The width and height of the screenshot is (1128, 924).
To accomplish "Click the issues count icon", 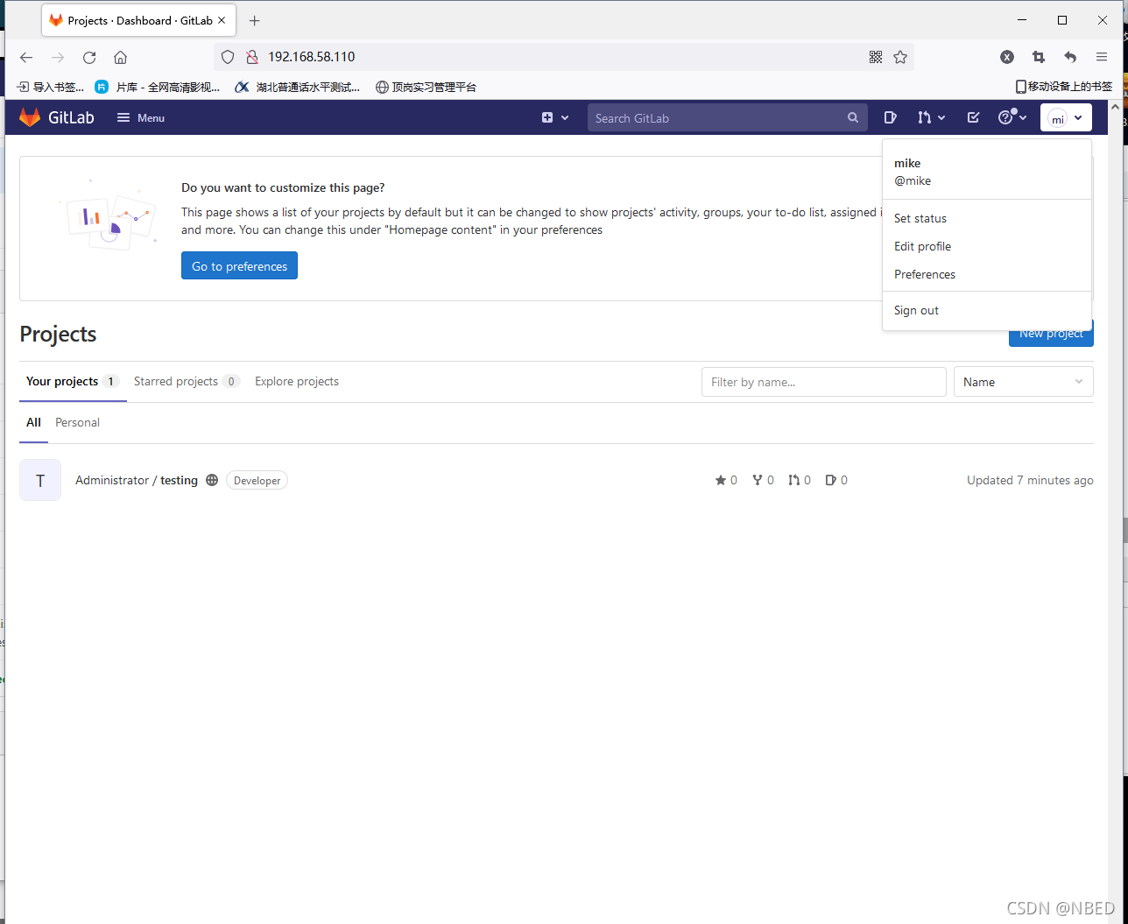I will [x=830, y=480].
